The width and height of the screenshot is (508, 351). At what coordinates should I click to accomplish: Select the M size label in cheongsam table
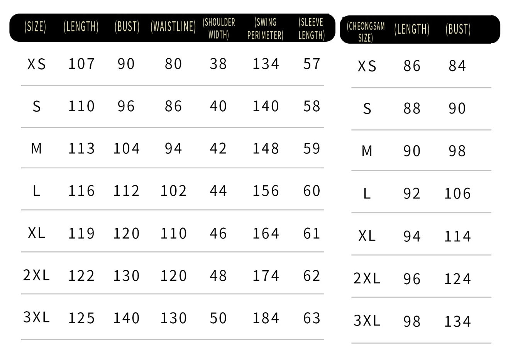[x=367, y=151]
